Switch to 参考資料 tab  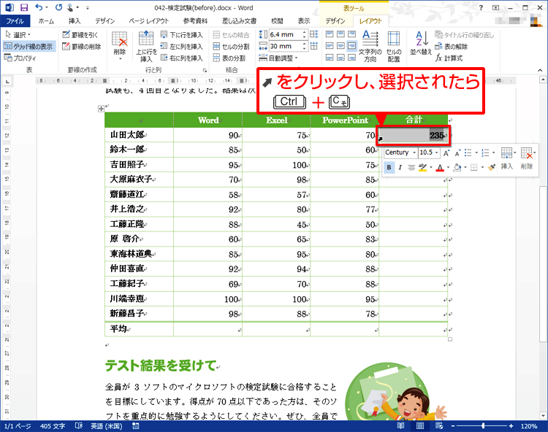(x=195, y=21)
